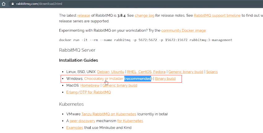Click the browser home icon
The image size is (263, 133).
point(3,4)
